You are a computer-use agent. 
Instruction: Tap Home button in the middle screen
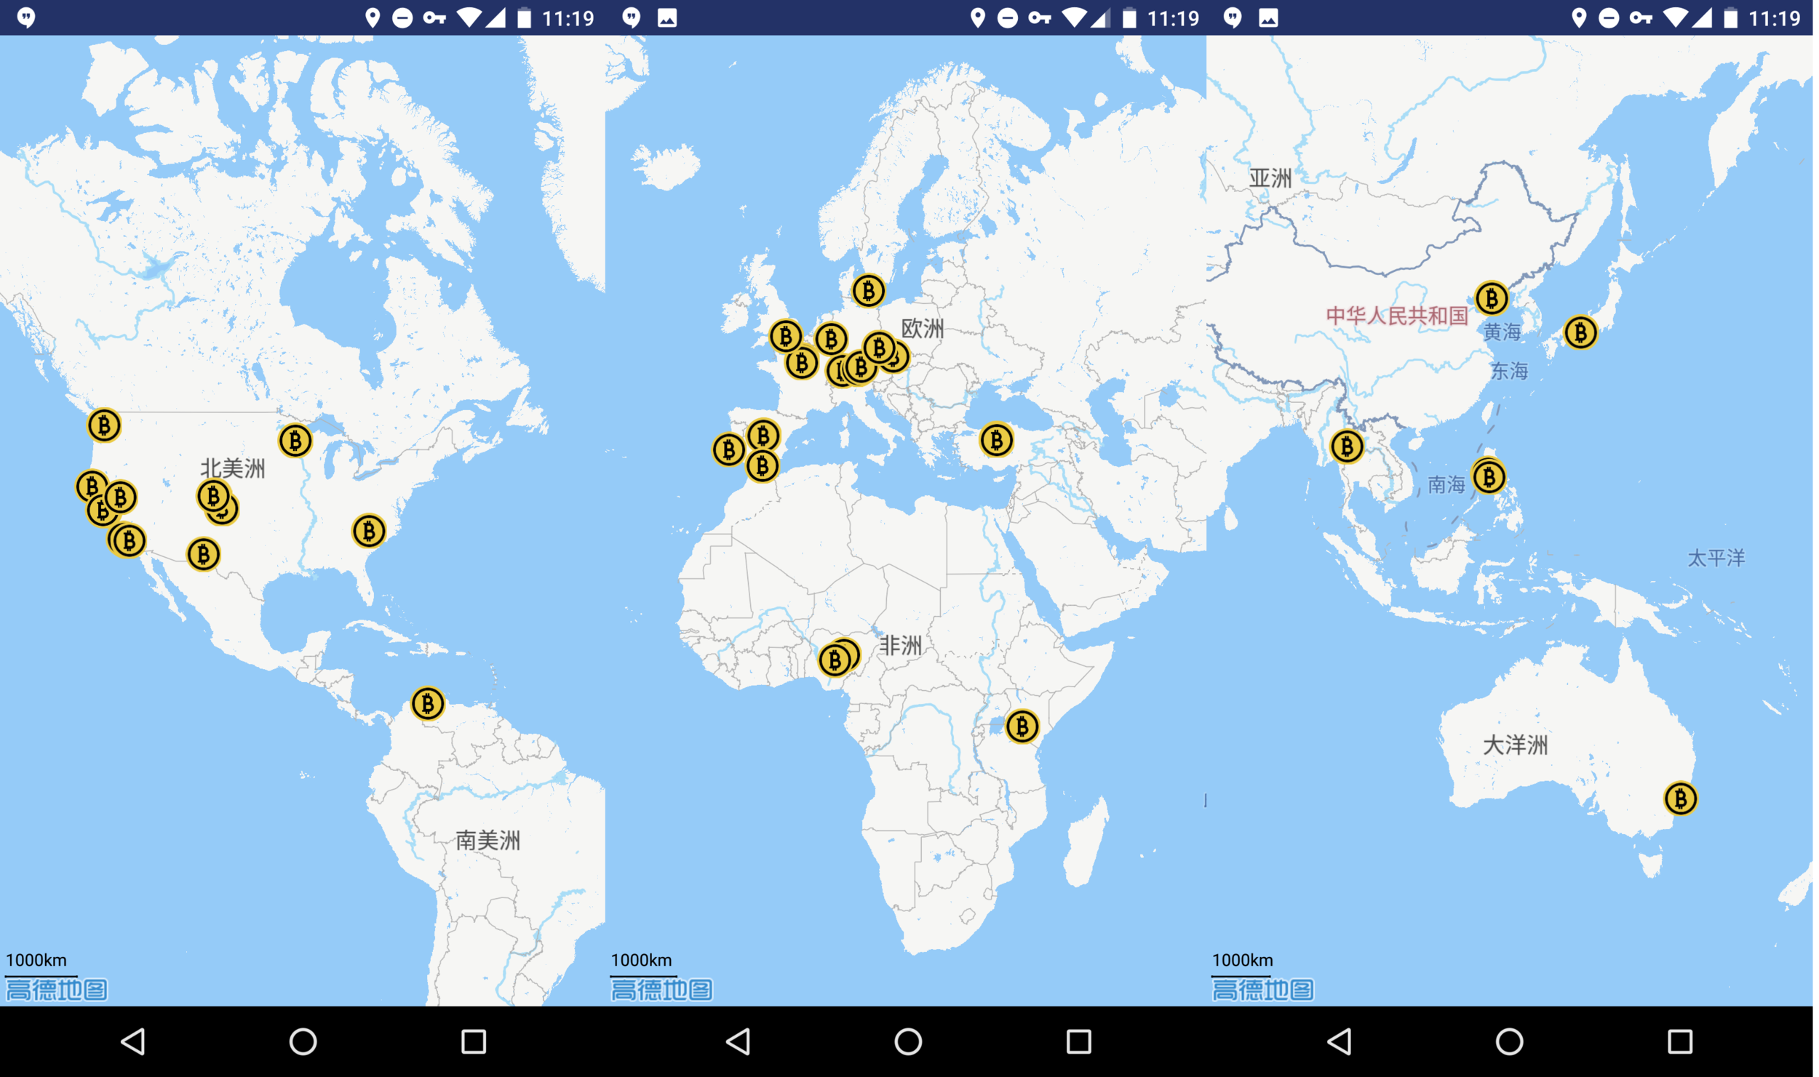(908, 1041)
